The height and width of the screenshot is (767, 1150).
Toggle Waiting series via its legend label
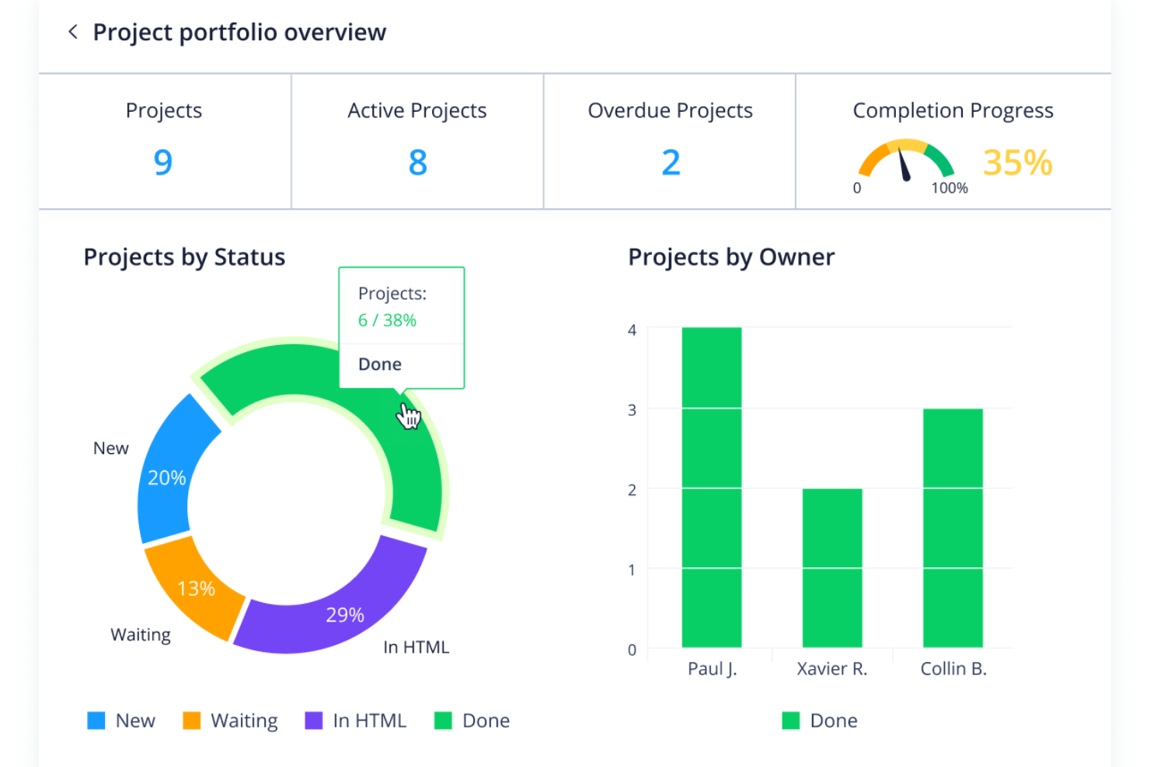244,721
